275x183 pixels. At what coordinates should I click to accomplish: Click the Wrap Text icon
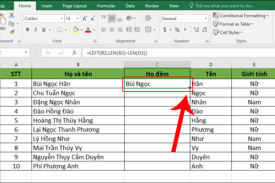coord(148,18)
